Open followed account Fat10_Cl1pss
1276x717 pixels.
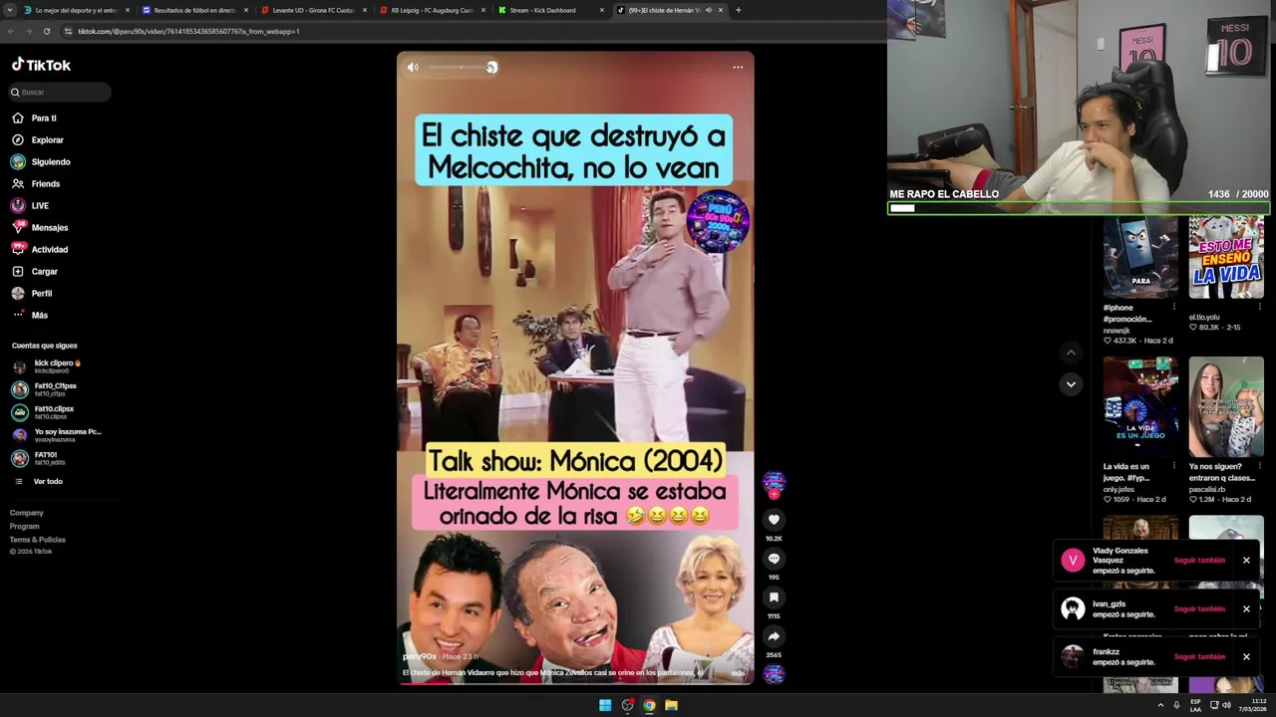coord(55,389)
